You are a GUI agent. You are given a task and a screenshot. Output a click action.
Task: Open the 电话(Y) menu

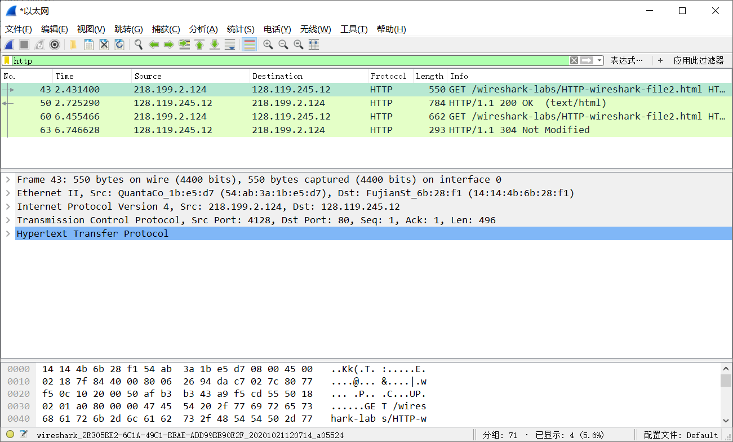(277, 29)
